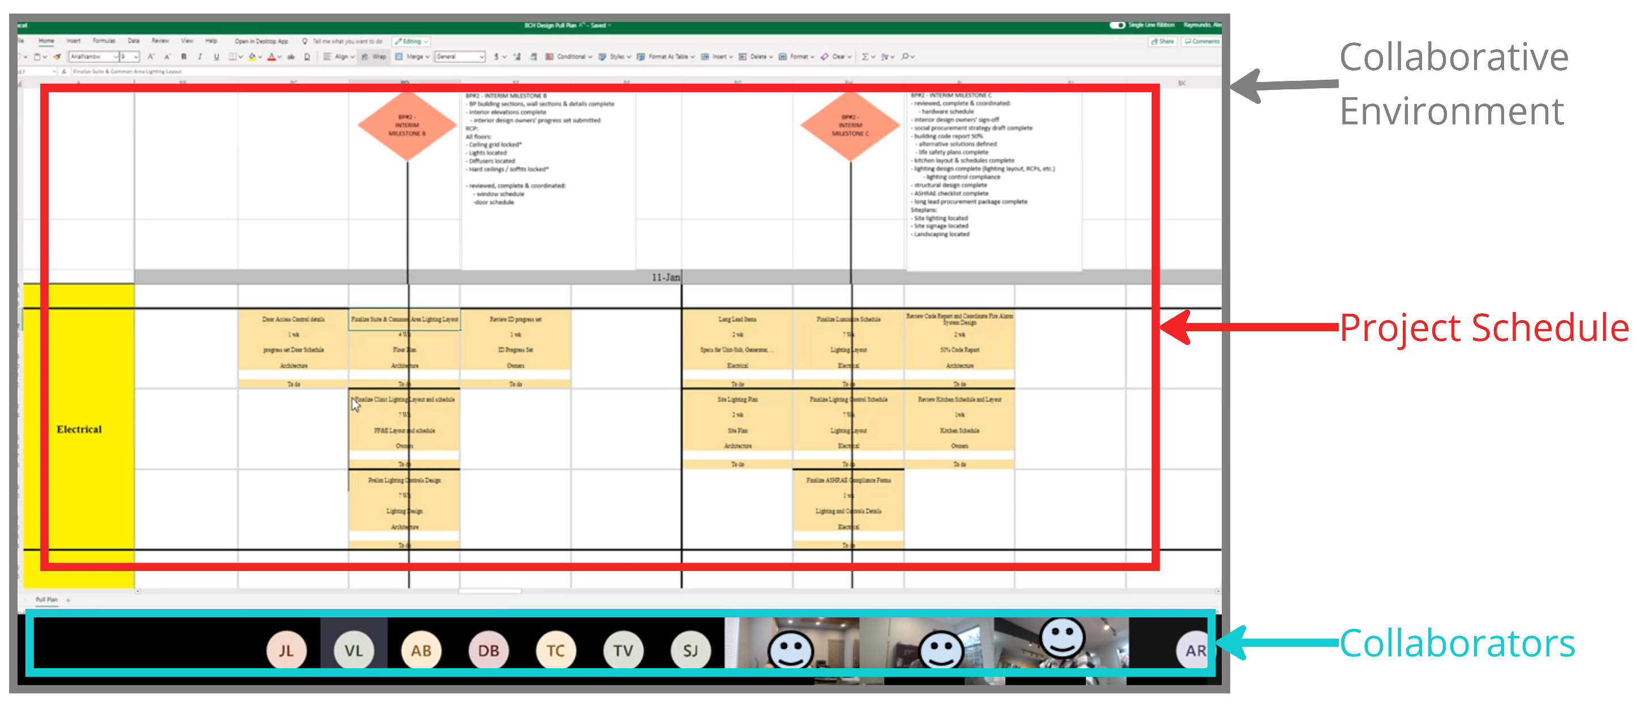Open the Formulas ribbon tab
The height and width of the screenshot is (705, 1637).
(x=104, y=41)
